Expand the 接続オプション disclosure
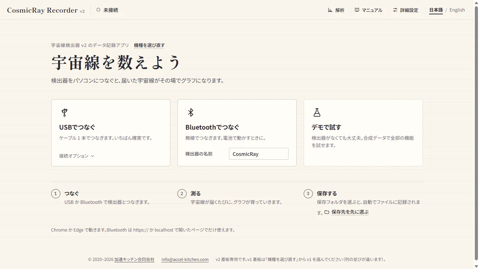 pyautogui.click(x=77, y=156)
